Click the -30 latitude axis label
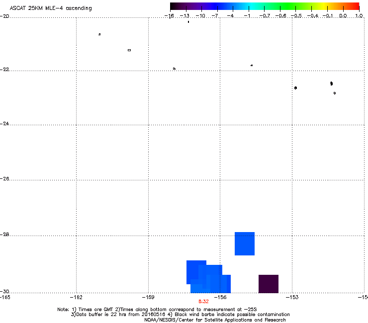The height and width of the screenshot is (323, 368). pos(4,291)
